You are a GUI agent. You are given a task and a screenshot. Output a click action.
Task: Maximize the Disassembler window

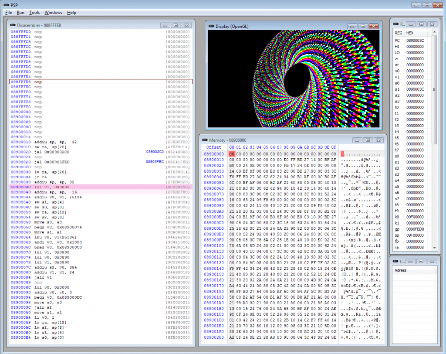pos(176,25)
